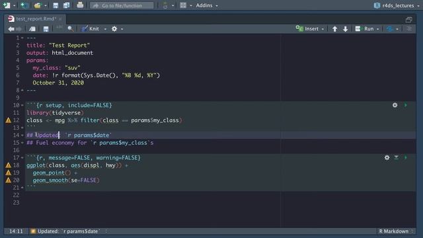Click the Create Project icon
This screenshot has width=423, height=238.
pyautogui.click(x=24, y=5)
